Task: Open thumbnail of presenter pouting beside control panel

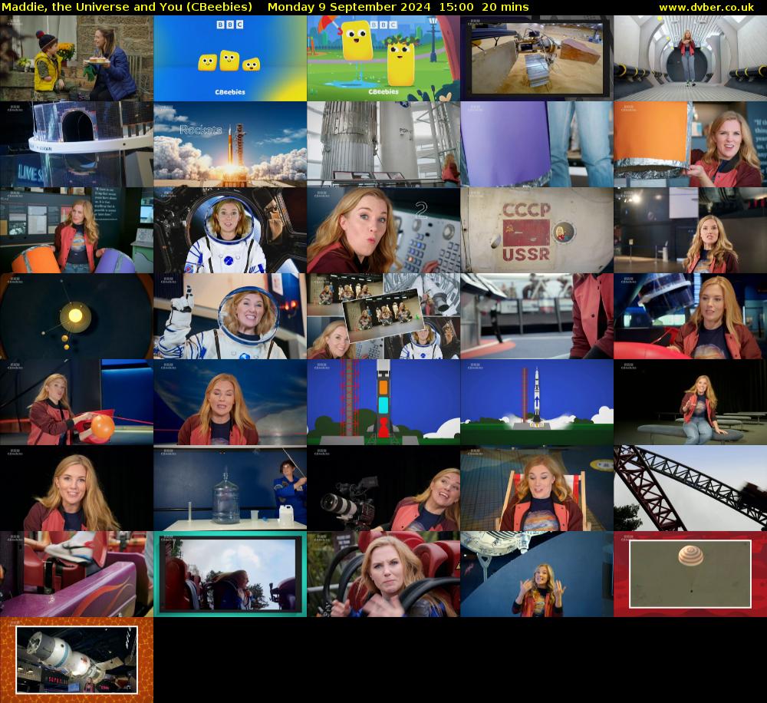Action: (x=383, y=230)
